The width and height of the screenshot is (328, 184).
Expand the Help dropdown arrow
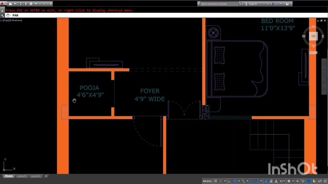(291, 4)
